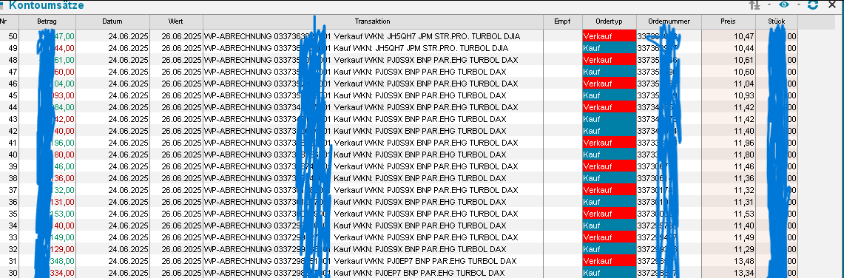Click the Empf column header

(x=562, y=21)
